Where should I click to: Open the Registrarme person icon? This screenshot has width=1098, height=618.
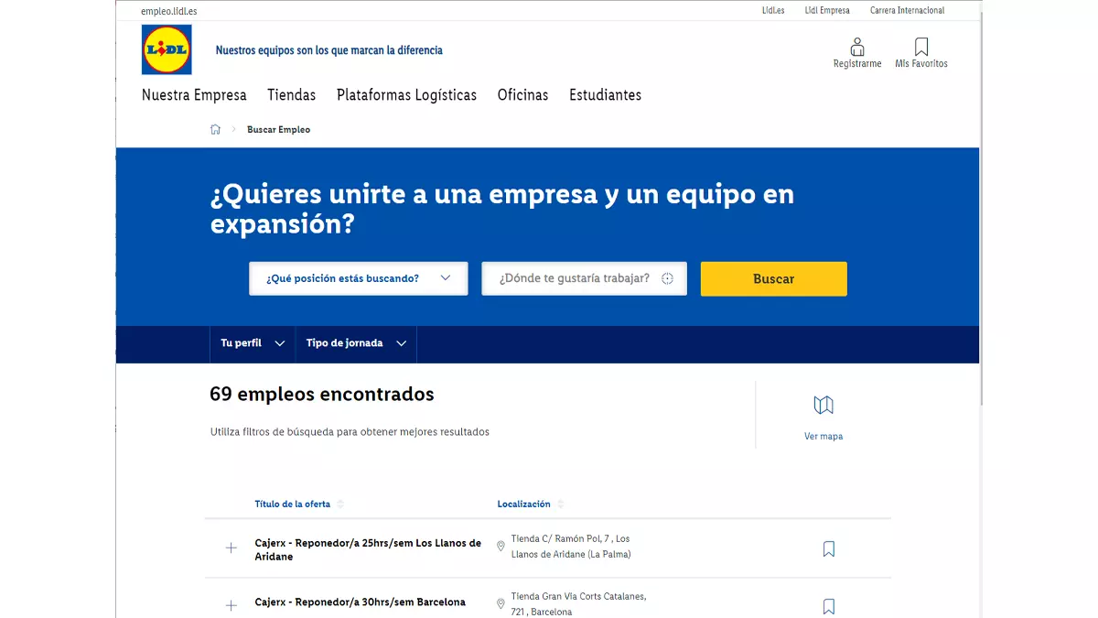click(857, 46)
